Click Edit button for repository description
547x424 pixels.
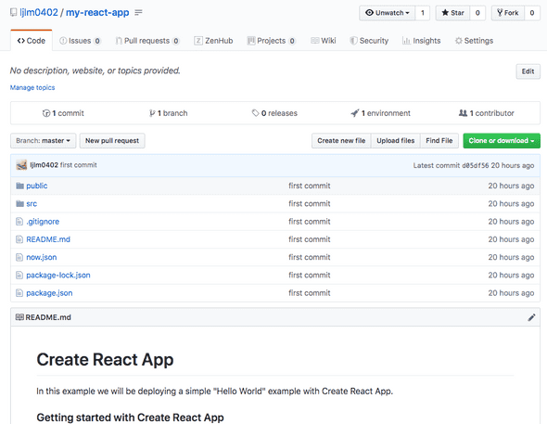click(528, 71)
